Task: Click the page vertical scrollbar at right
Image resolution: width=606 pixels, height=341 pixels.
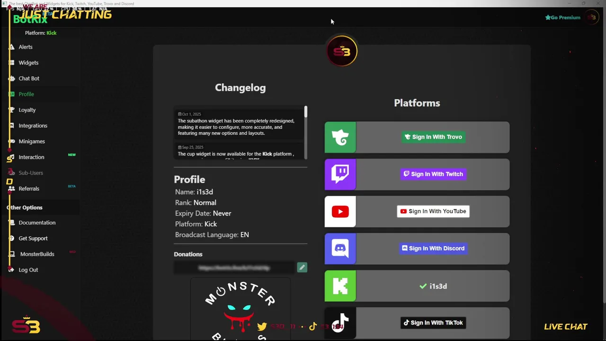Action: pyautogui.click(x=604, y=156)
